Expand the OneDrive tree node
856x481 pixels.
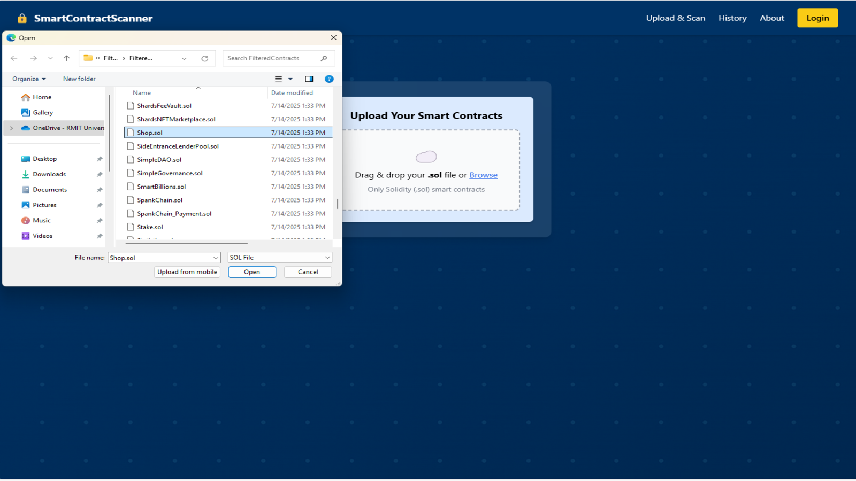pyautogui.click(x=12, y=128)
